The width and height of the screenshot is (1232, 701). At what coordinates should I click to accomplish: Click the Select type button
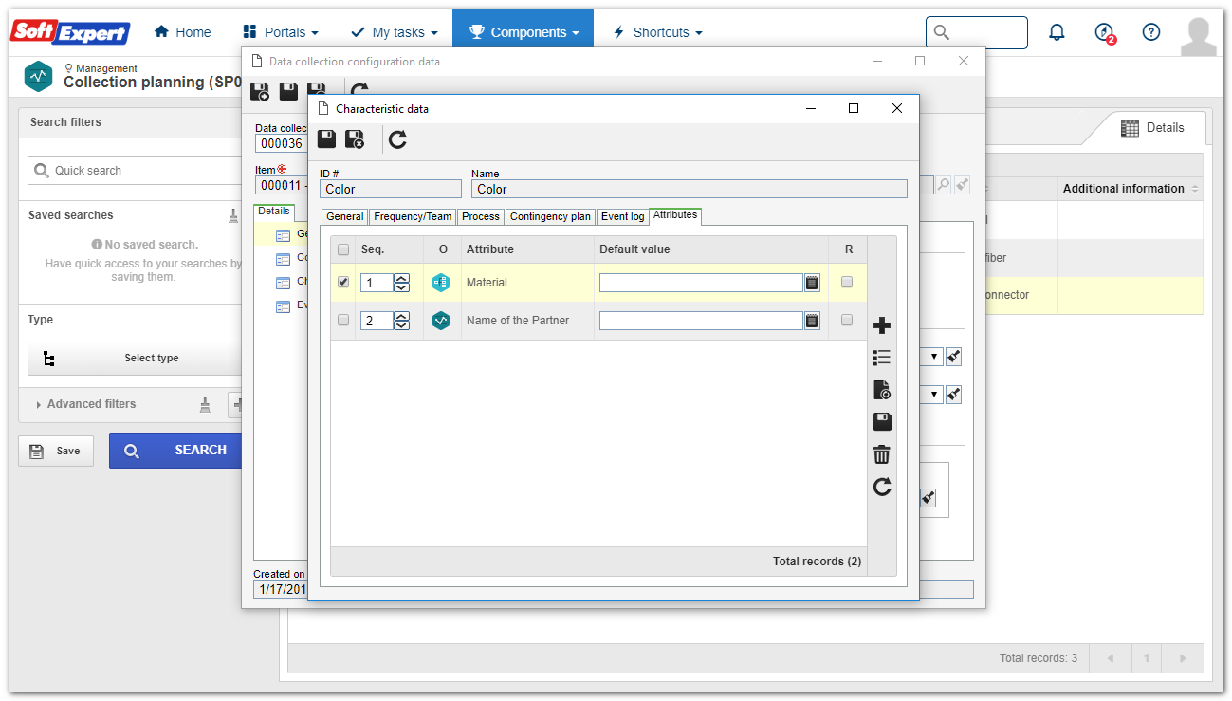[x=135, y=359]
